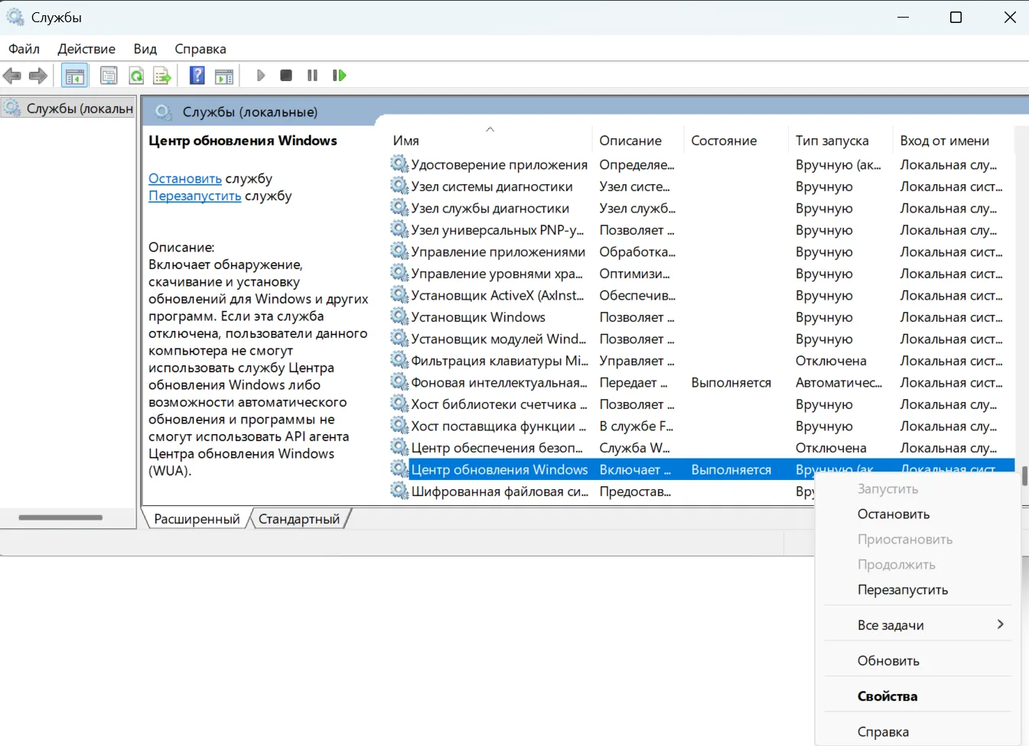Click Выполняется status in the Фоновая интеллектуальная row
1029x746 pixels.
click(731, 382)
